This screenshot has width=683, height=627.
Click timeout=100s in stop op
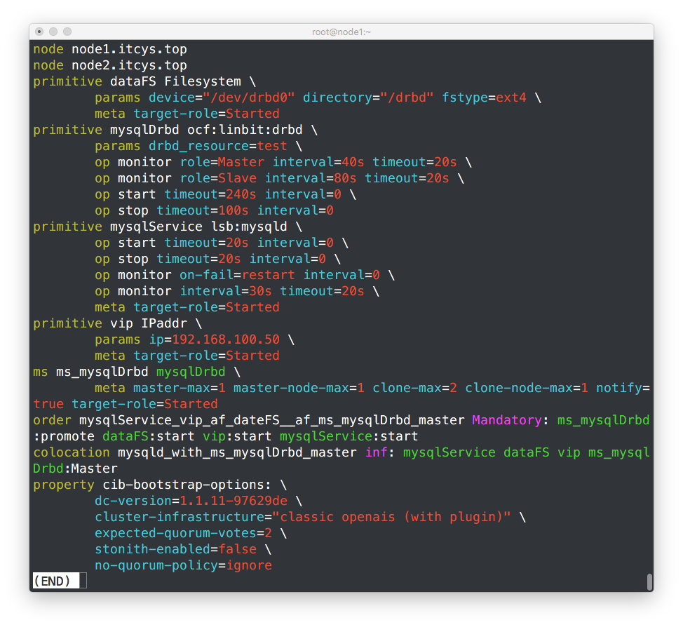coord(203,210)
